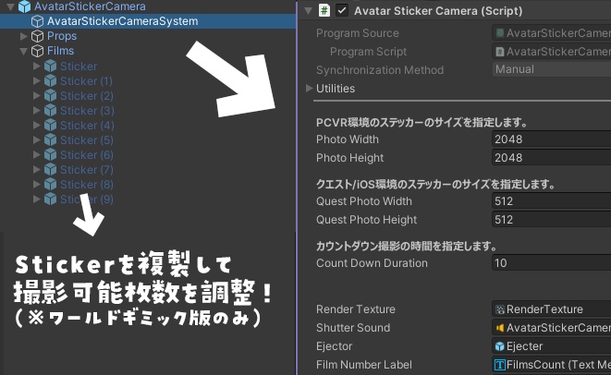Click the prefab icon of Sticker (6)
Screen dimensions: 611x375
coord(50,155)
